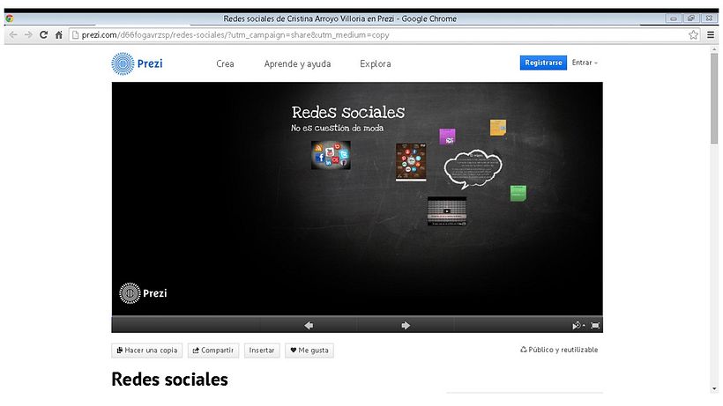723x406 pixels.
Task: Click the Redes sociales page heading
Action: pos(169,380)
